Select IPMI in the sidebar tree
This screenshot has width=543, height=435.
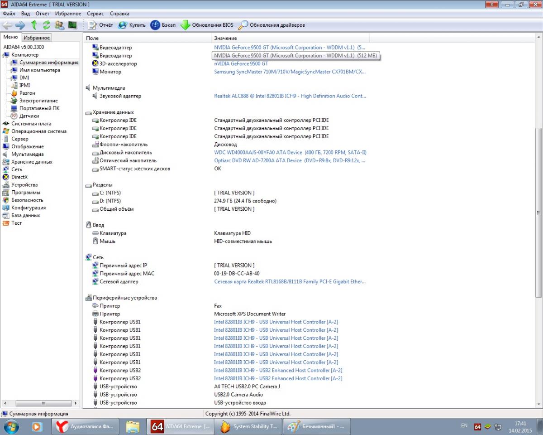[x=25, y=85]
